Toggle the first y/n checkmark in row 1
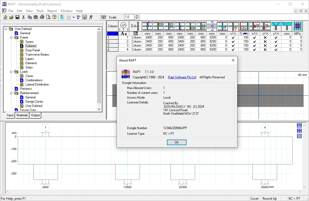 [233, 37]
